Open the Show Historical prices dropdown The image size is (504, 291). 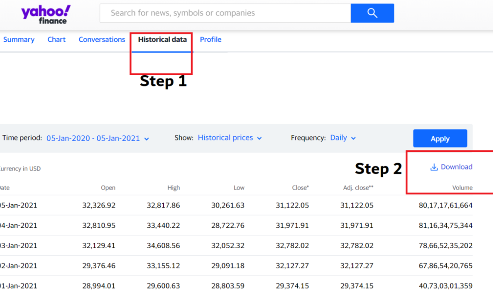point(230,138)
